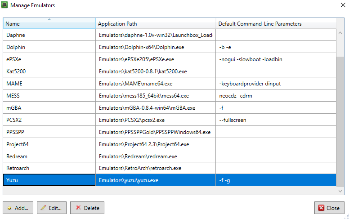Open the Edit... emulator button
Viewport: 349px width, 219px height.
(52, 208)
